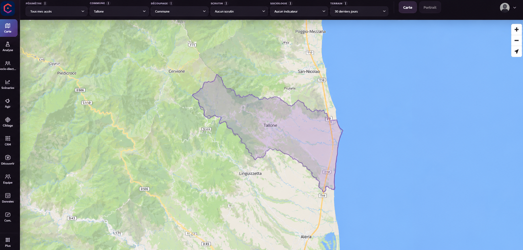This screenshot has height=250, width=523.
Task: Click the Tallone label on the map
Action: (x=270, y=125)
